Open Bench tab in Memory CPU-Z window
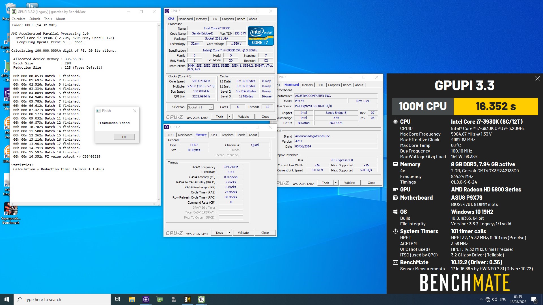The width and height of the screenshot is (543, 305). pyautogui.click(x=241, y=135)
